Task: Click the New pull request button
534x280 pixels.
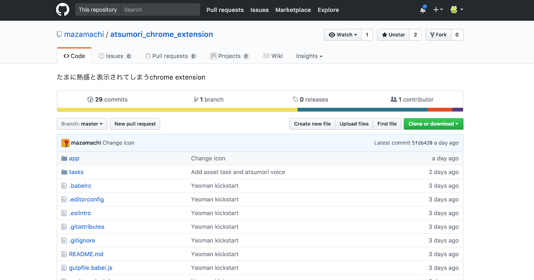Action: coord(135,124)
